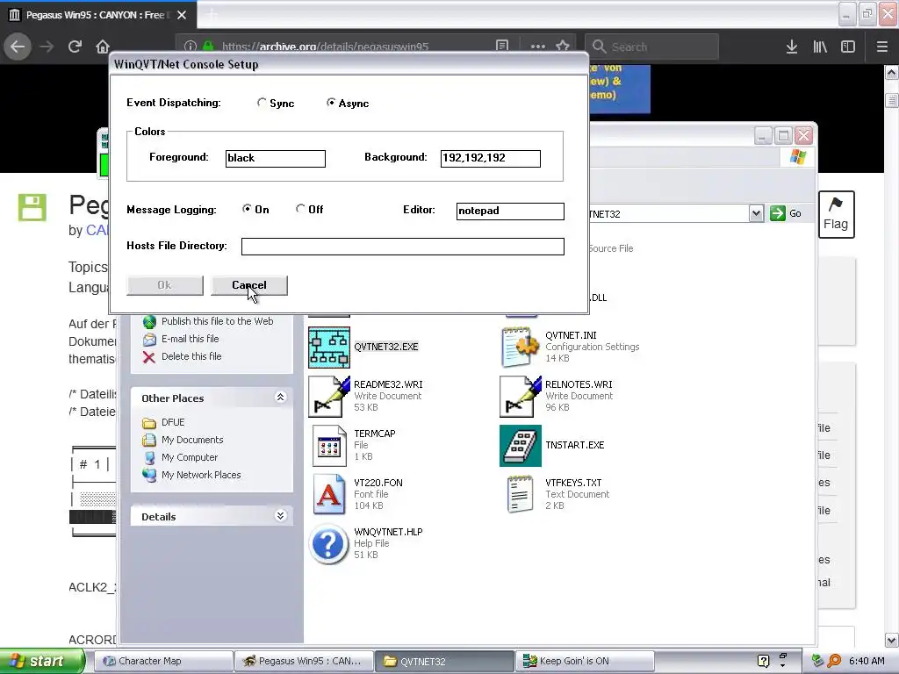Maximize the QVTNET32 Explorer window

click(783, 136)
